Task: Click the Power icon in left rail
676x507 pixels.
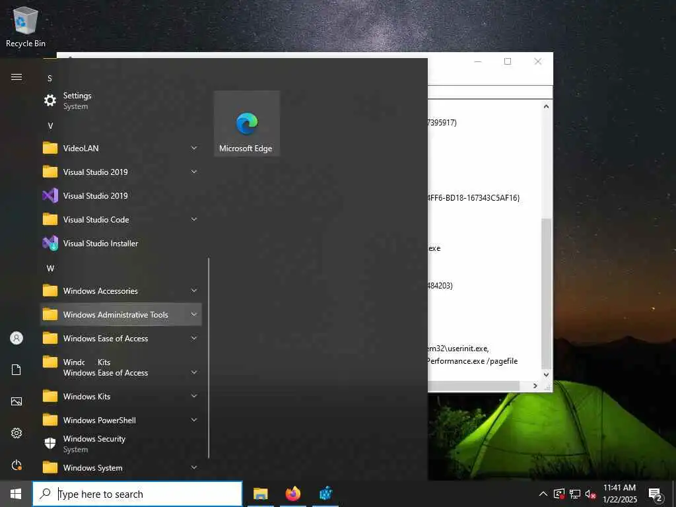Action: coord(17,465)
